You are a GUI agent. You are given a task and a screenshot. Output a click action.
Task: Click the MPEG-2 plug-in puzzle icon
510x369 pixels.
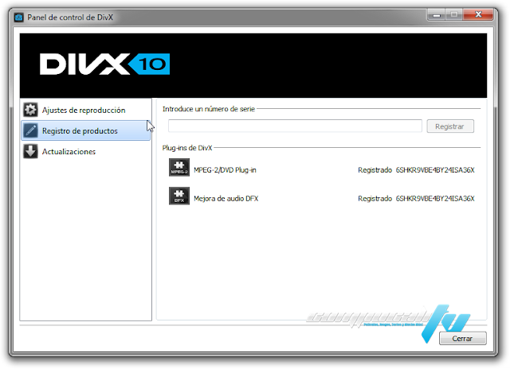click(179, 168)
